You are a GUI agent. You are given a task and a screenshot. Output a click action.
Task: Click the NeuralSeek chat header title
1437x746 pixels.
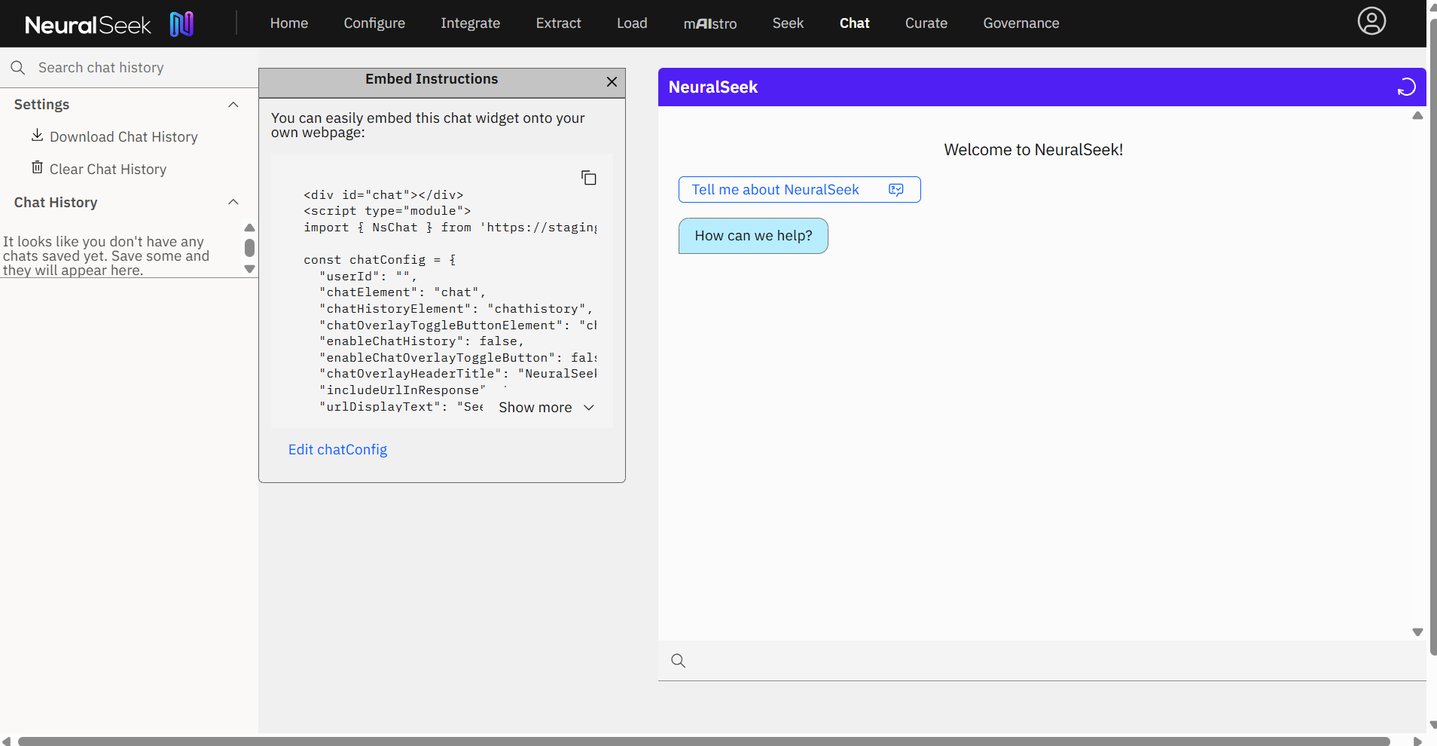click(x=712, y=87)
